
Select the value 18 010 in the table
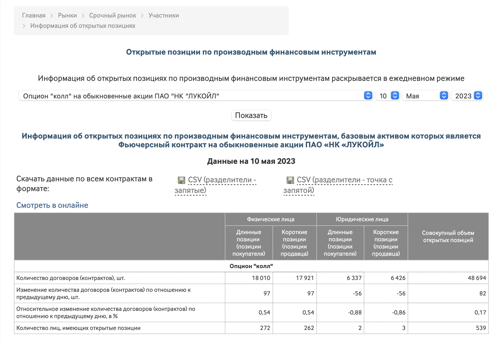[x=261, y=278]
